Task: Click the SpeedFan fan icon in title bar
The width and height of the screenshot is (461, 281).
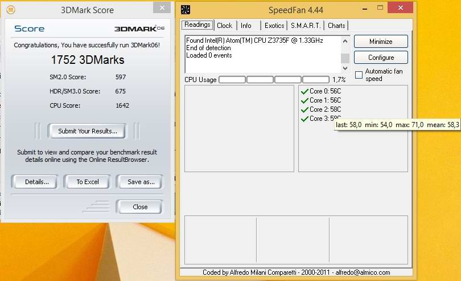Action: point(186,10)
